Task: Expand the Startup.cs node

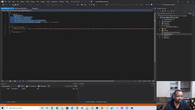Action: click(x=160, y=38)
